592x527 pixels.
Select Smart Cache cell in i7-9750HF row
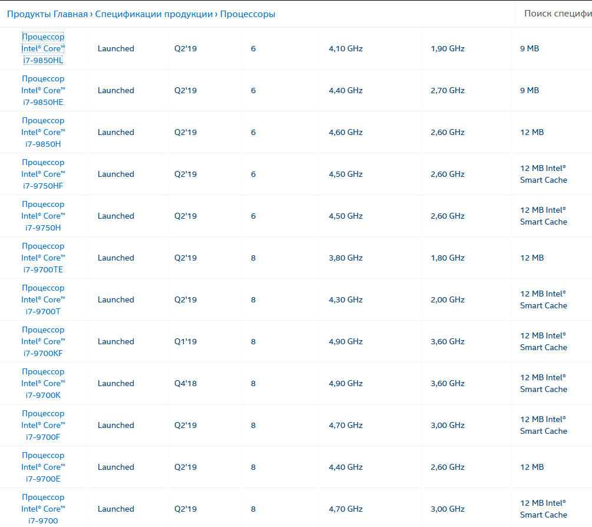click(544, 174)
